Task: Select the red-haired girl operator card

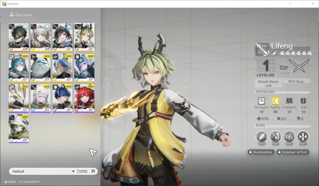Action: point(84,98)
